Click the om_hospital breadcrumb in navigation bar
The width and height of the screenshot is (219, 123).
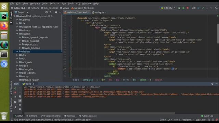pyautogui.click(x=49, y=8)
